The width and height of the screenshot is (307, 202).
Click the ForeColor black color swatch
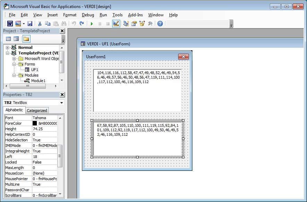(35, 123)
